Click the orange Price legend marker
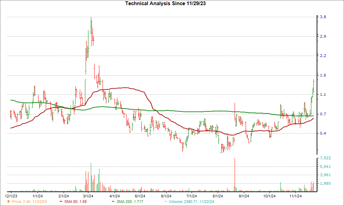The height and width of the screenshot is (206, 344). (x=8, y=202)
